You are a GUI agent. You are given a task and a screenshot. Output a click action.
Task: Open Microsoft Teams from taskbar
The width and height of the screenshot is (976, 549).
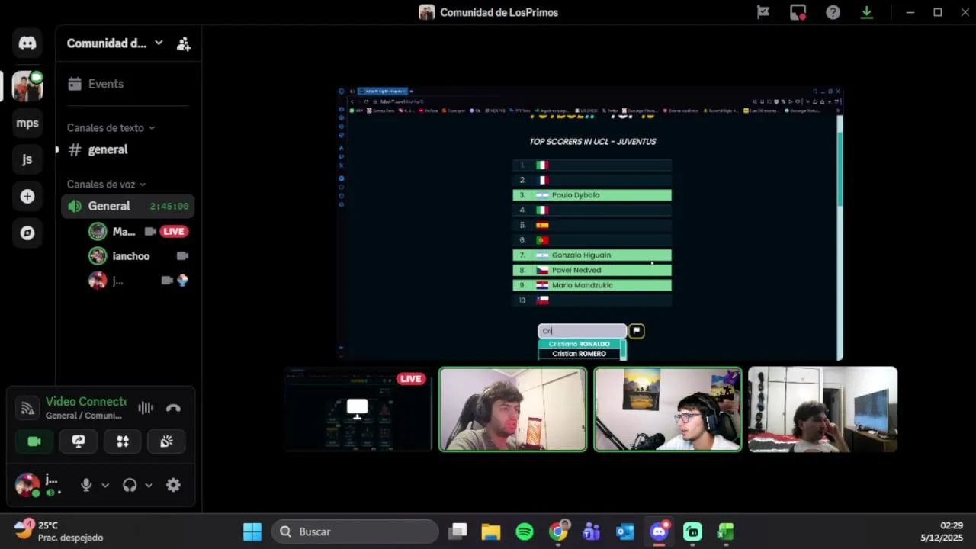tap(592, 531)
